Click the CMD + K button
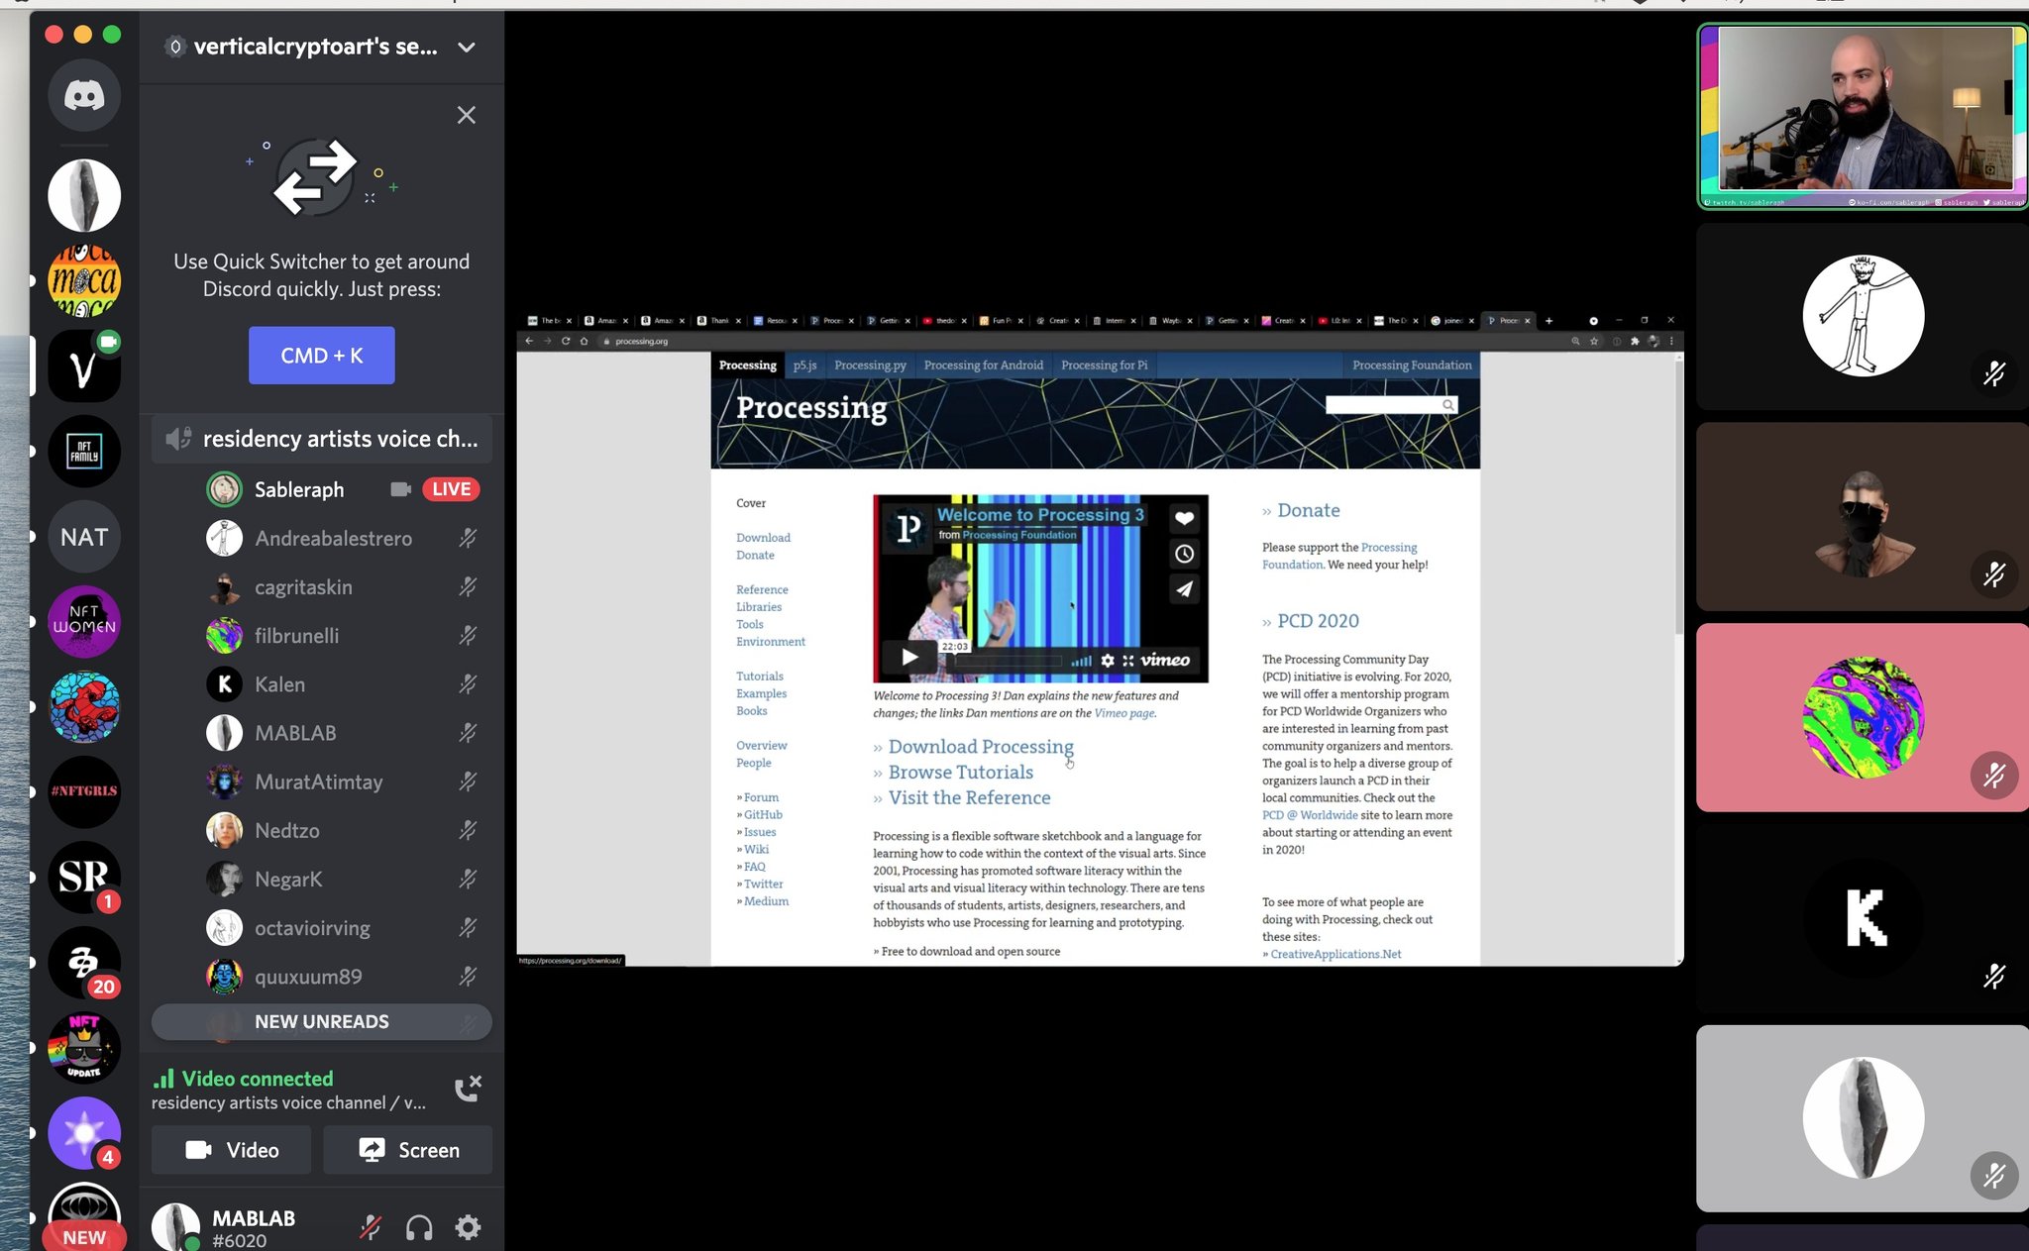 click(322, 356)
